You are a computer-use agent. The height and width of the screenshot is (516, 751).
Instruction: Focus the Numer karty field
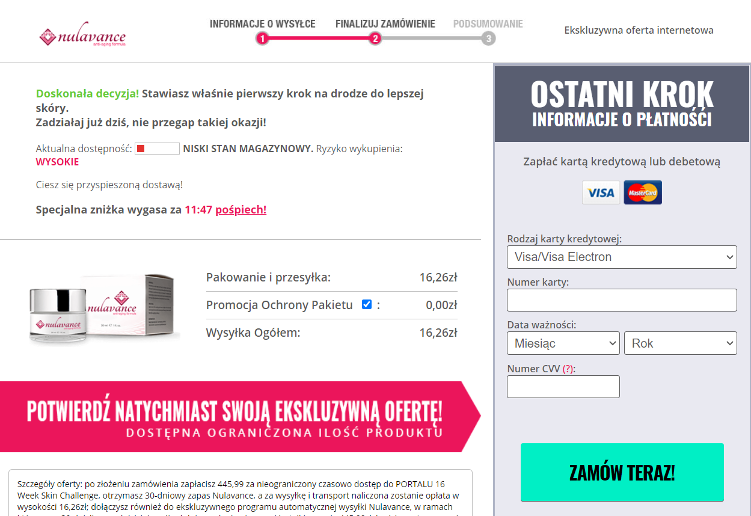click(622, 300)
